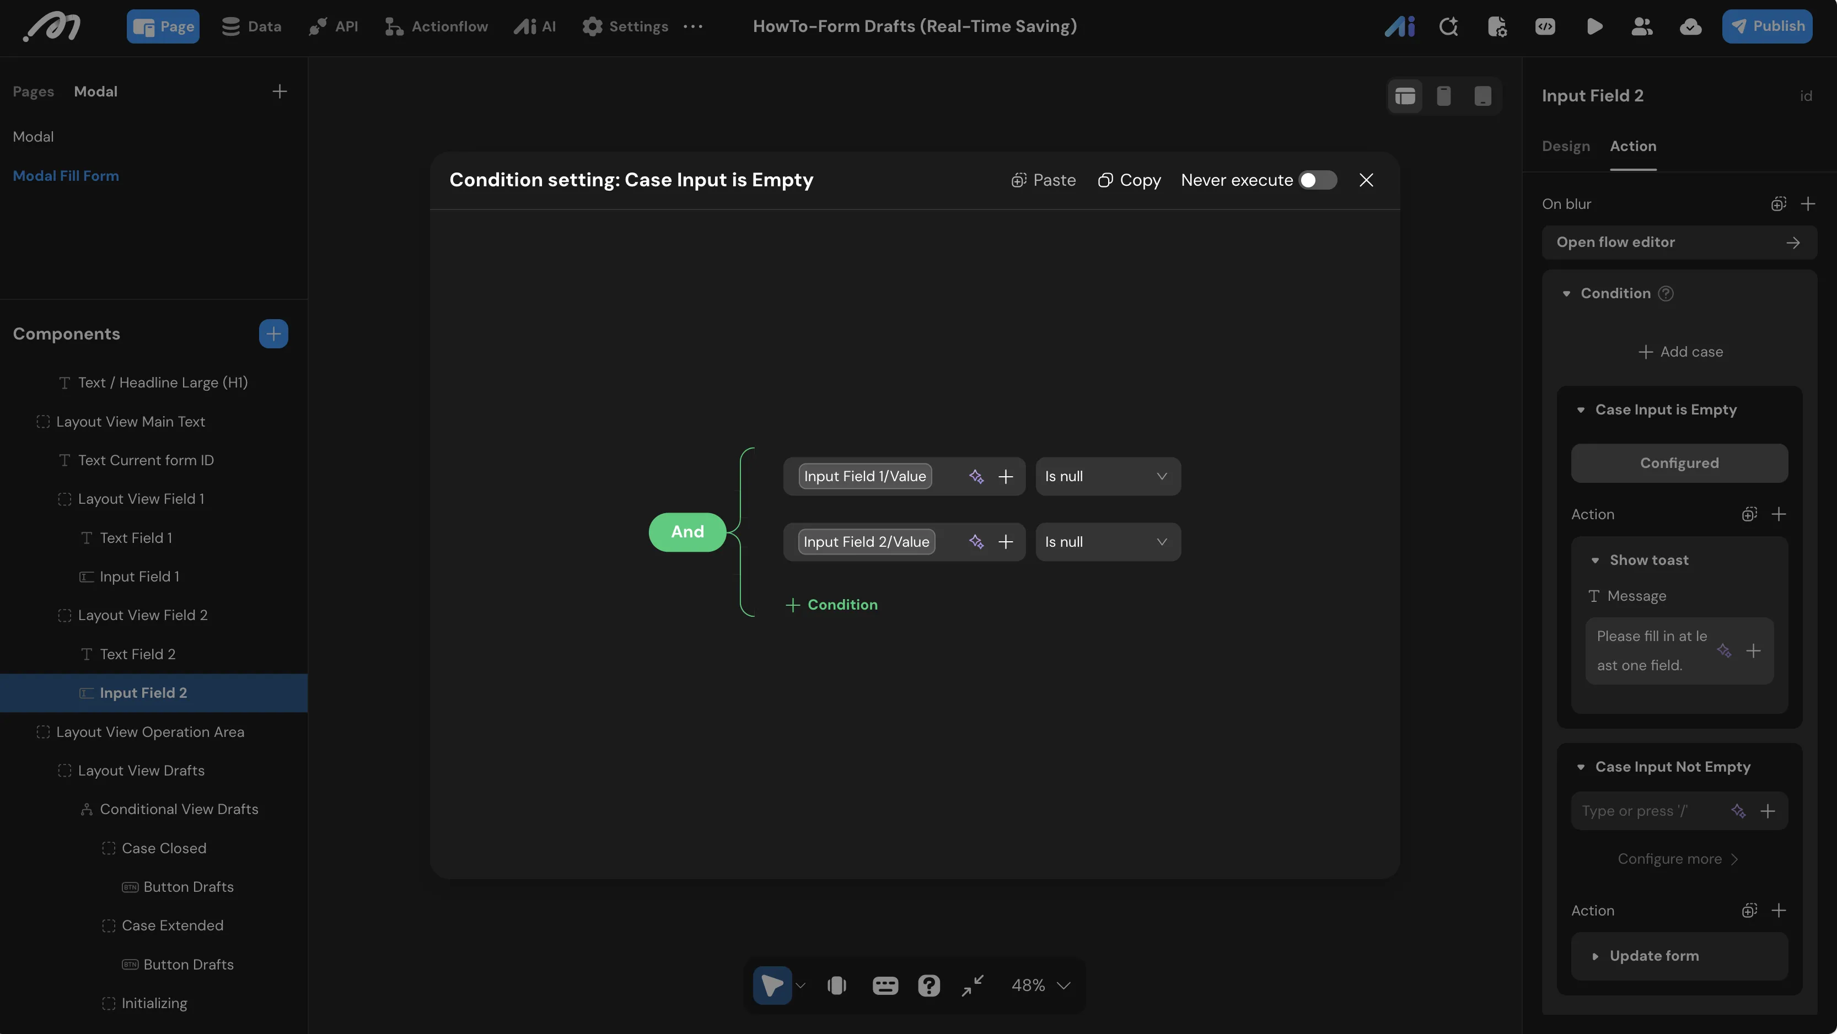Screen dimensions: 1837x1034
Task: Switch to the Design tab
Action: [x=1565, y=146]
